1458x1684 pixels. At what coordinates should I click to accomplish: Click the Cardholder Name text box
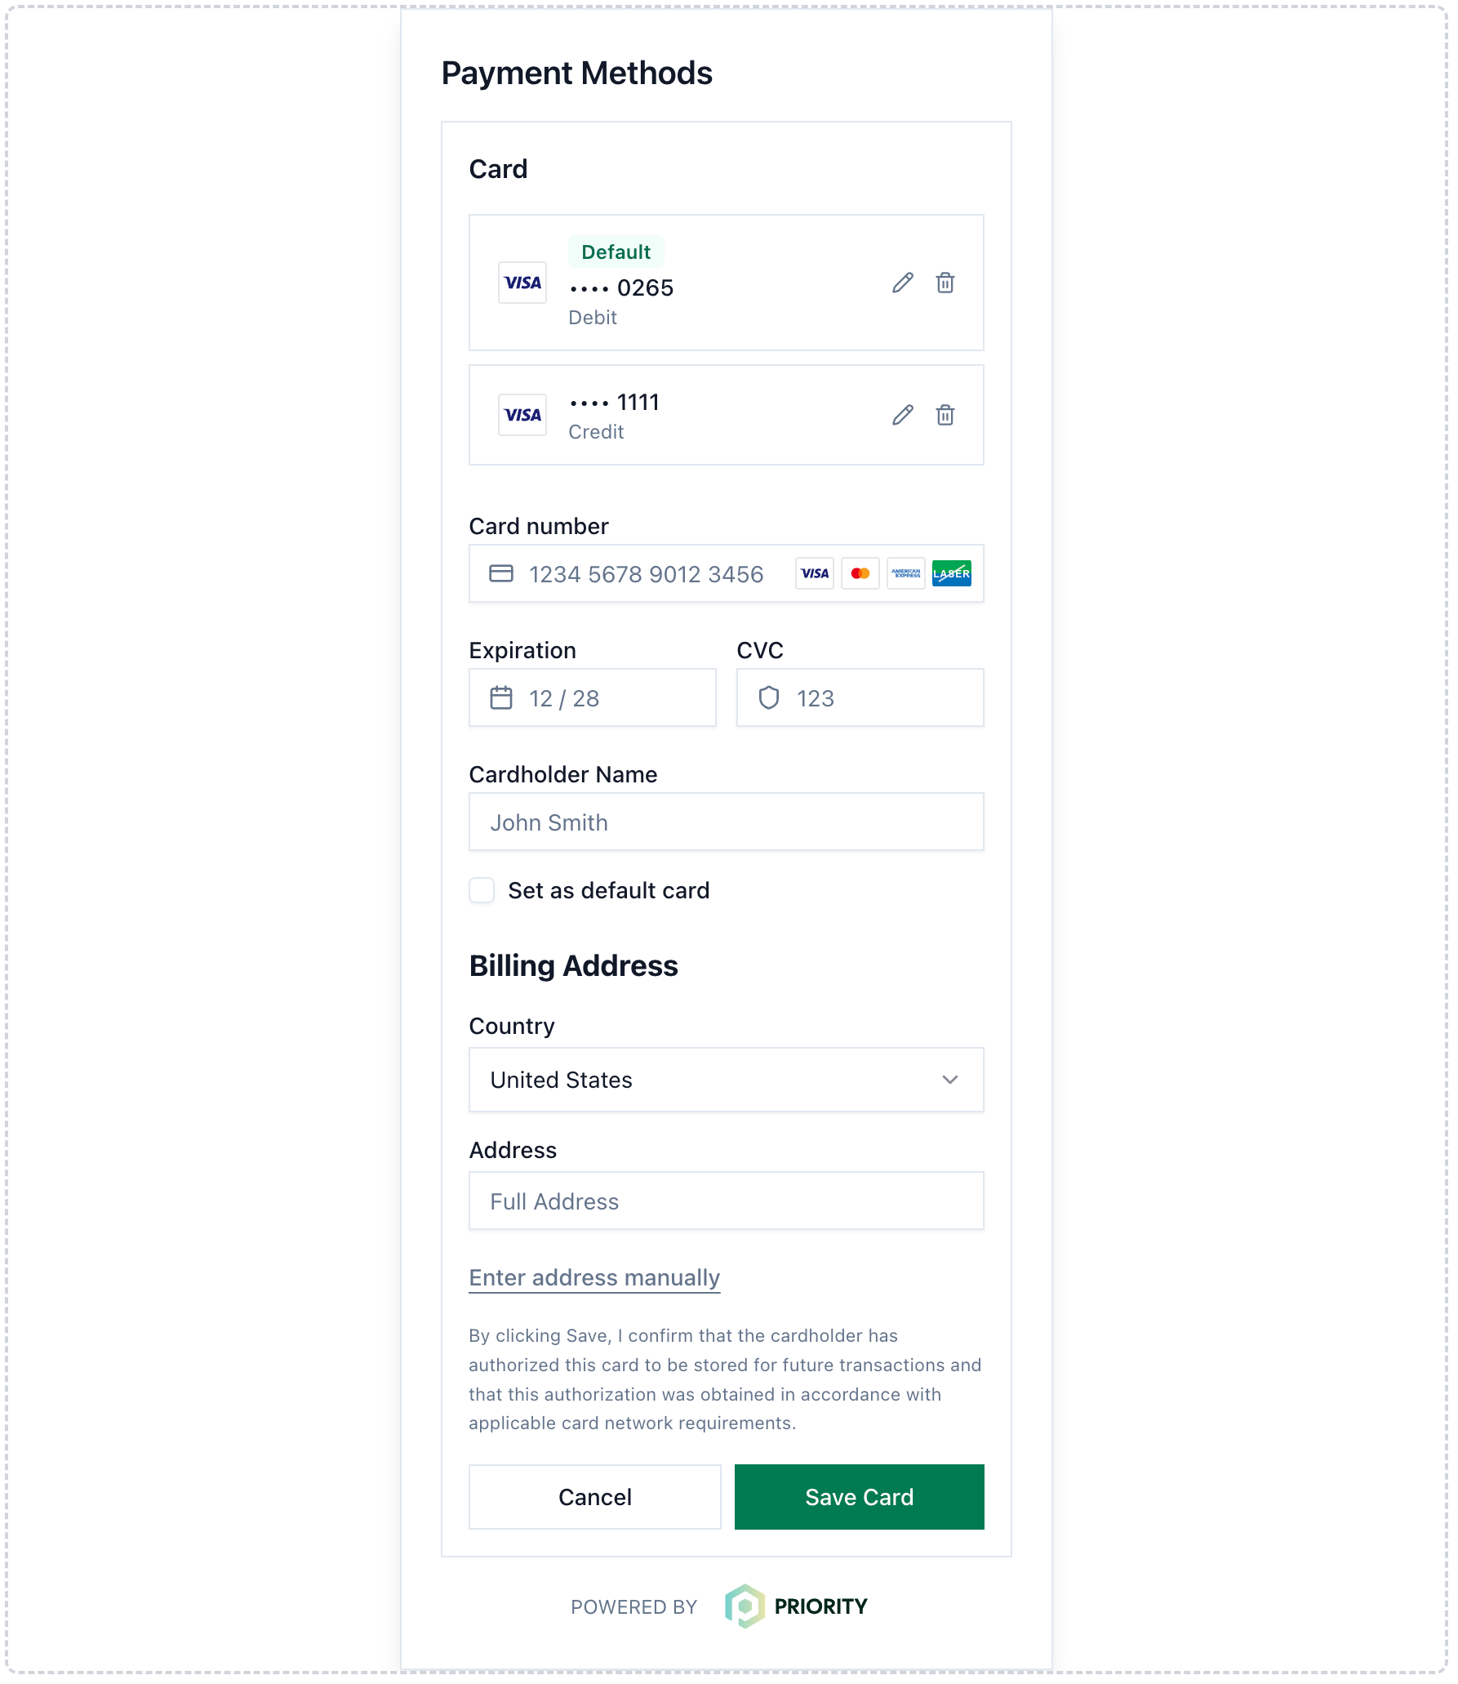[725, 822]
